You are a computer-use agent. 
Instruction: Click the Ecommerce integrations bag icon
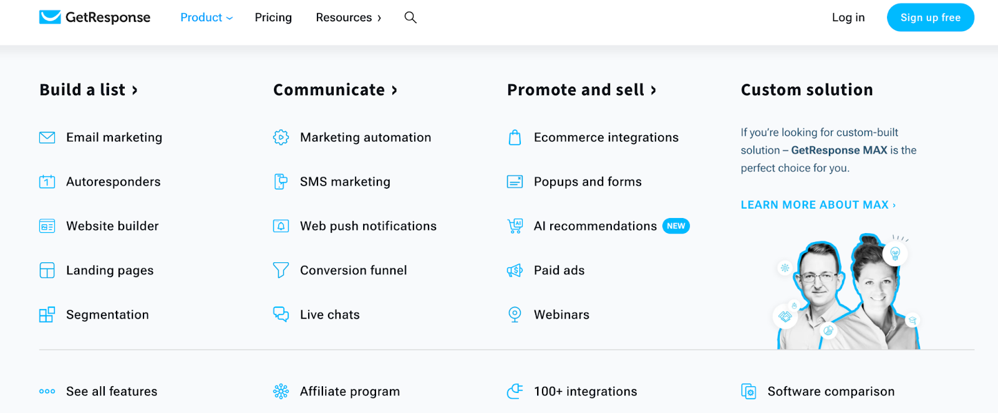[515, 138]
